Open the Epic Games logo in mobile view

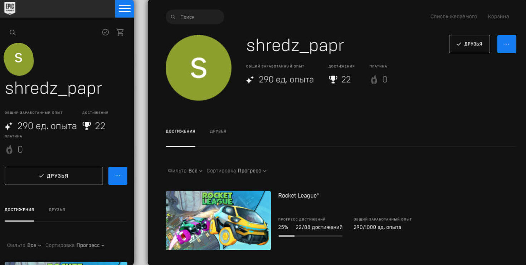tap(10, 8)
